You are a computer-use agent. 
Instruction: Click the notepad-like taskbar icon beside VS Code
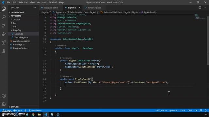point(52,114)
